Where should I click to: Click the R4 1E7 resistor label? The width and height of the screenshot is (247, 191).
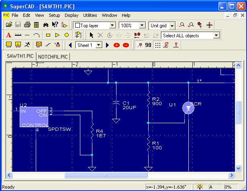pos(101,133)
